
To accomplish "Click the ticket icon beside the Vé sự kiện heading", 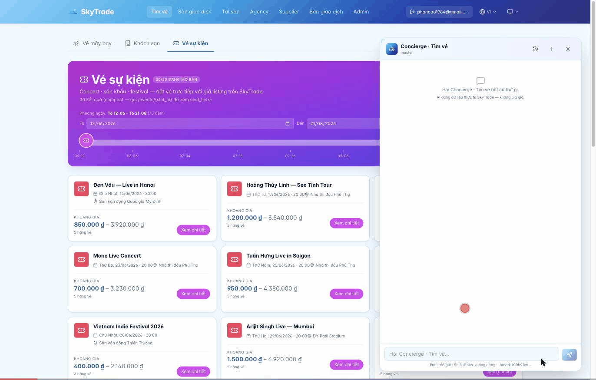I will pos(84,79).
